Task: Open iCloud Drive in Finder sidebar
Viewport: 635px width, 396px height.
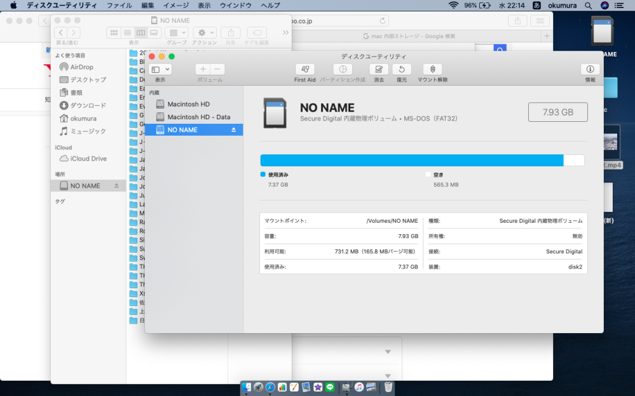Action: 83,159
